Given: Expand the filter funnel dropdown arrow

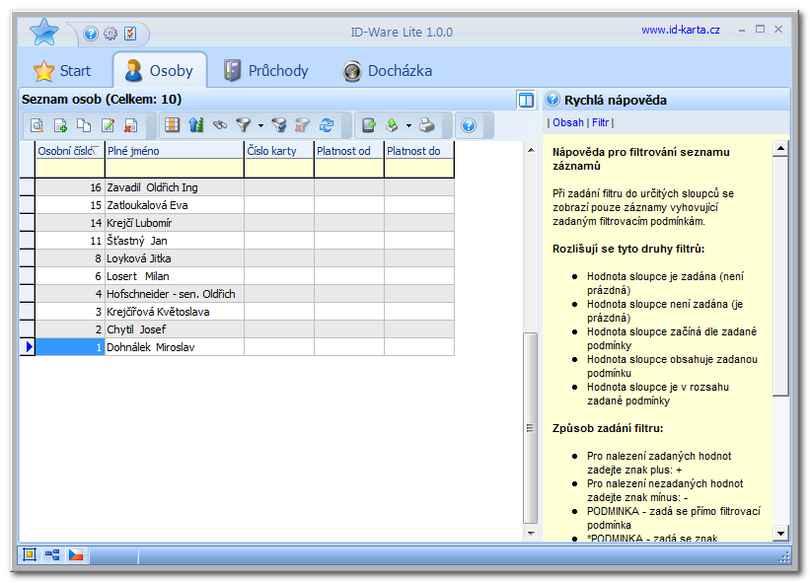Looking at the screenshot, I should (260, 126).
